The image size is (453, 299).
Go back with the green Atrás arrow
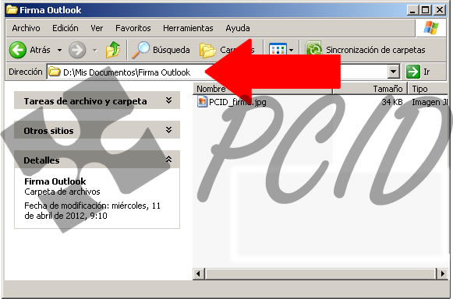(x=18, y=50)
